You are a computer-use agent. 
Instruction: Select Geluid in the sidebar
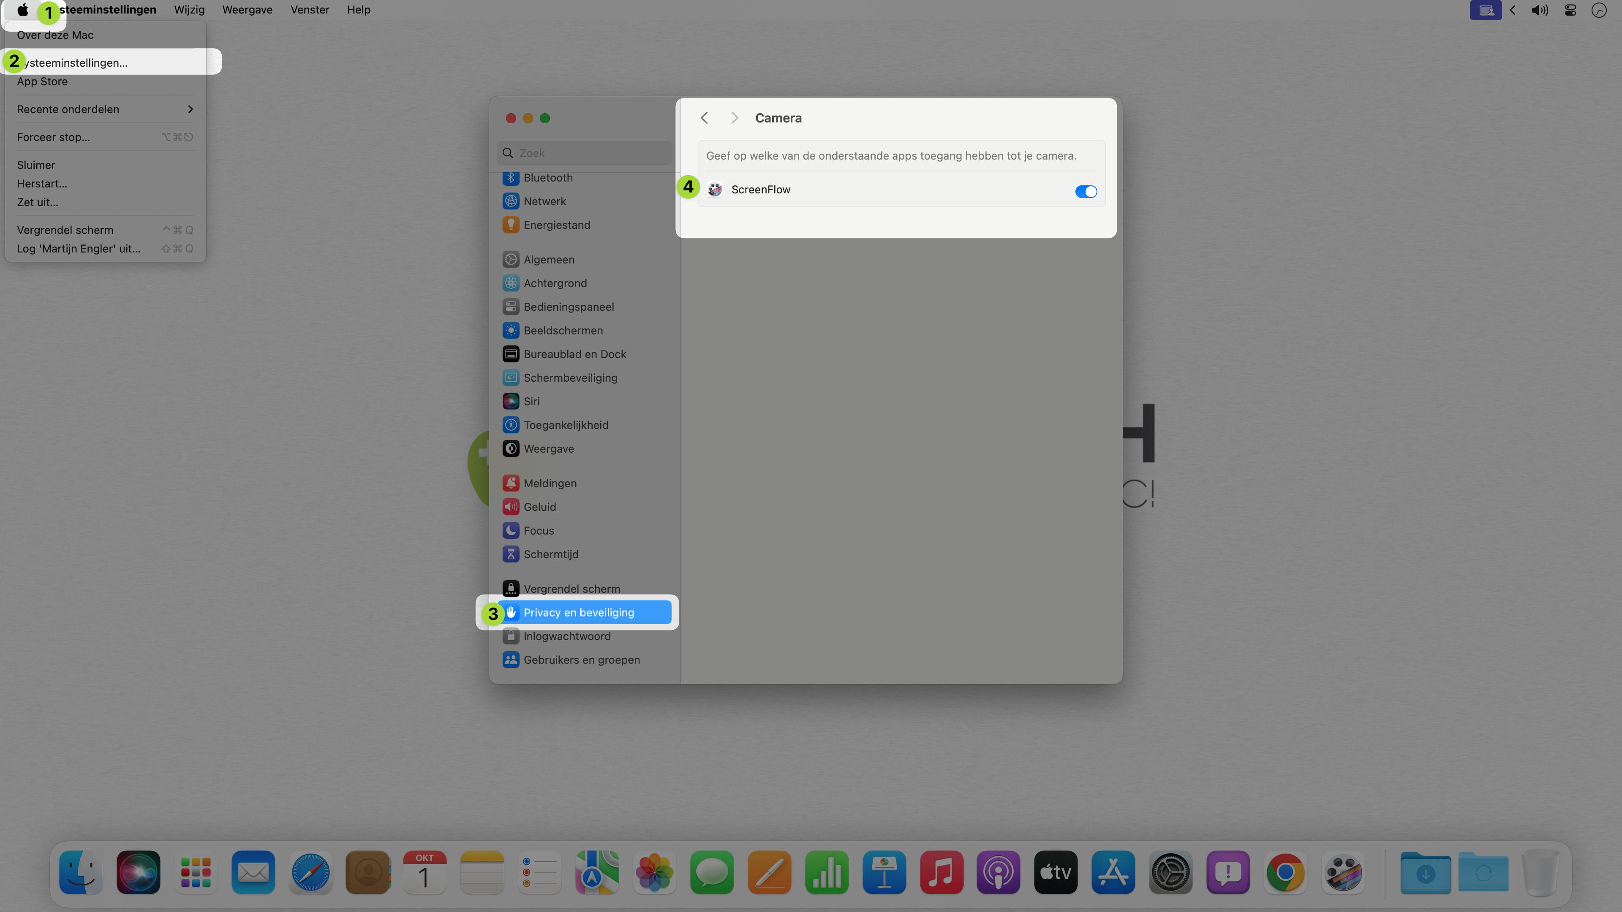pos(584,507)
